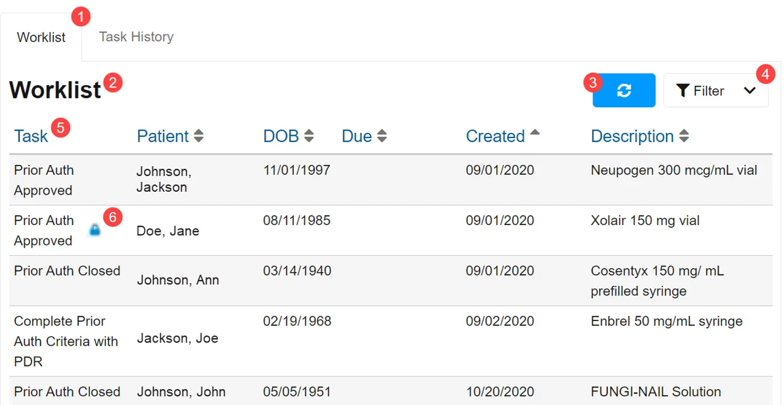Toggle the Created column ascending sort arrow
Screen dimensions: 784x405
tap(534, 133)
